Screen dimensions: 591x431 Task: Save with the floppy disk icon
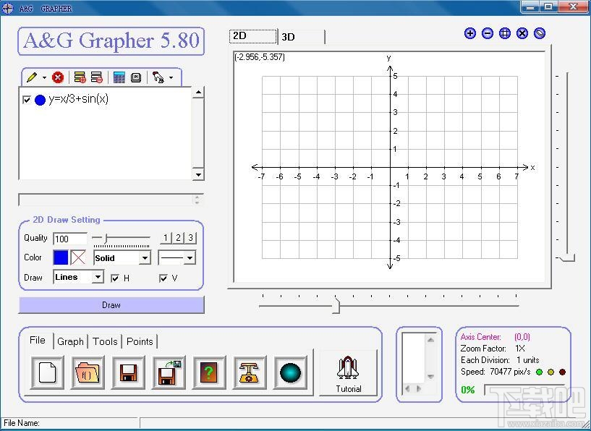pos(128,372)
